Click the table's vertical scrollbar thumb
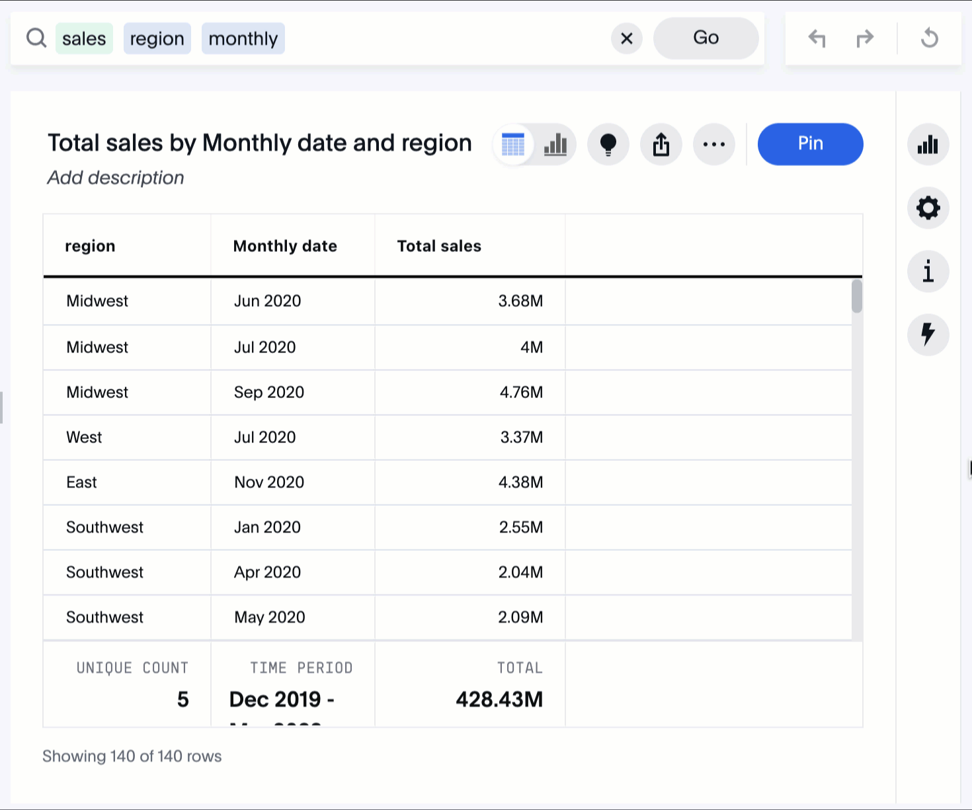Viewport: 972px width, 810px height. [857, 296]
